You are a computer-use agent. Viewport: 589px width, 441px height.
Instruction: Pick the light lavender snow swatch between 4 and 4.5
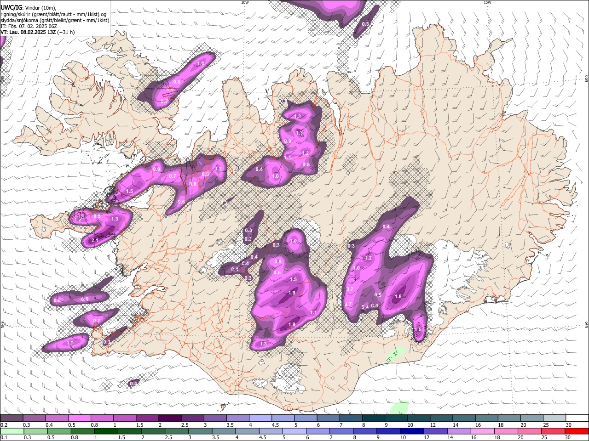coord(260,418)
